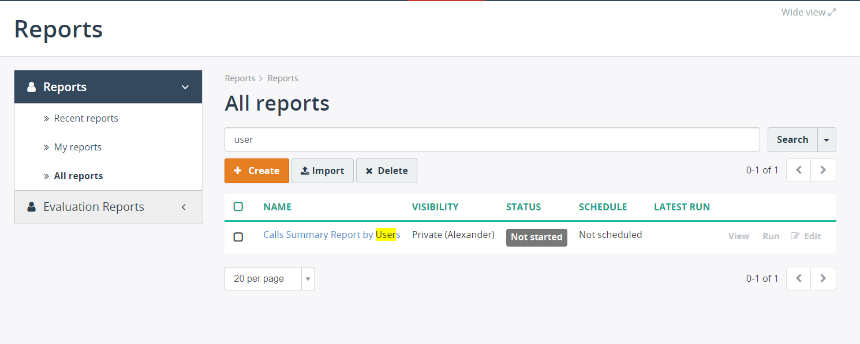Viewport: 860px width, 344px height.
Task: Go to next page using top arrow
Action: (x=823, y=170)
